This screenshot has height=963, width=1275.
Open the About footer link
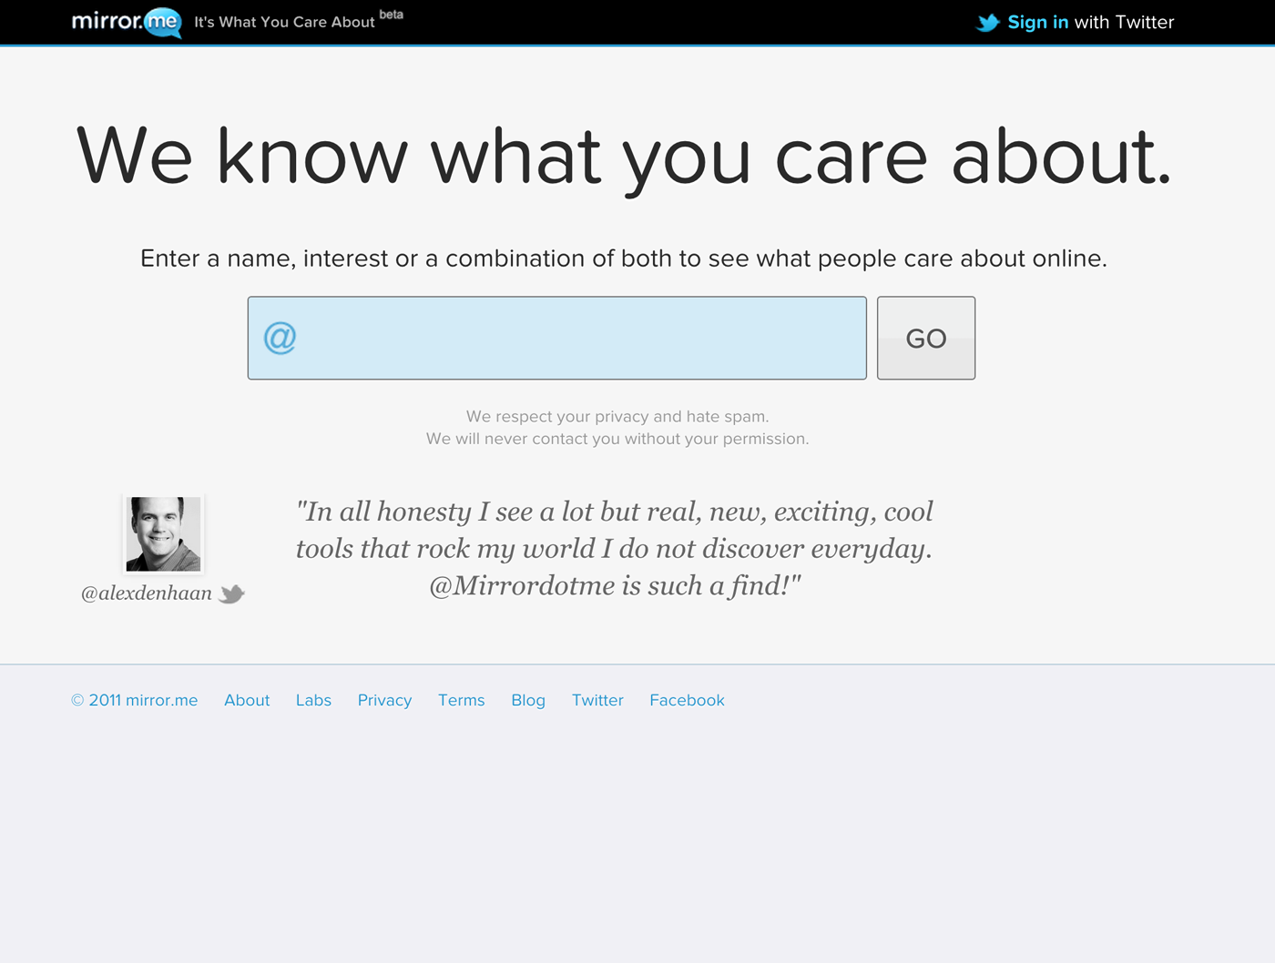pos(247,700)
